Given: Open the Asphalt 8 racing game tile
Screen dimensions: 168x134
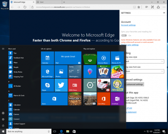Looking at the screenshot, I should pos(103,85).
